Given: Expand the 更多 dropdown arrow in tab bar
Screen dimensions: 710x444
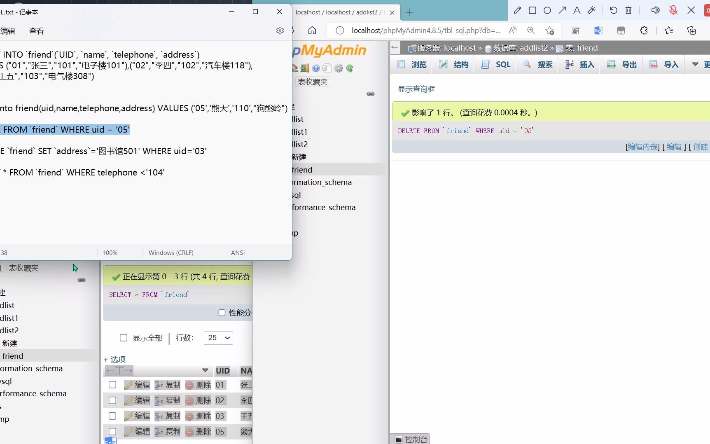Looking at the screenshot, I should pyautogui.click(x=695, y=64).
